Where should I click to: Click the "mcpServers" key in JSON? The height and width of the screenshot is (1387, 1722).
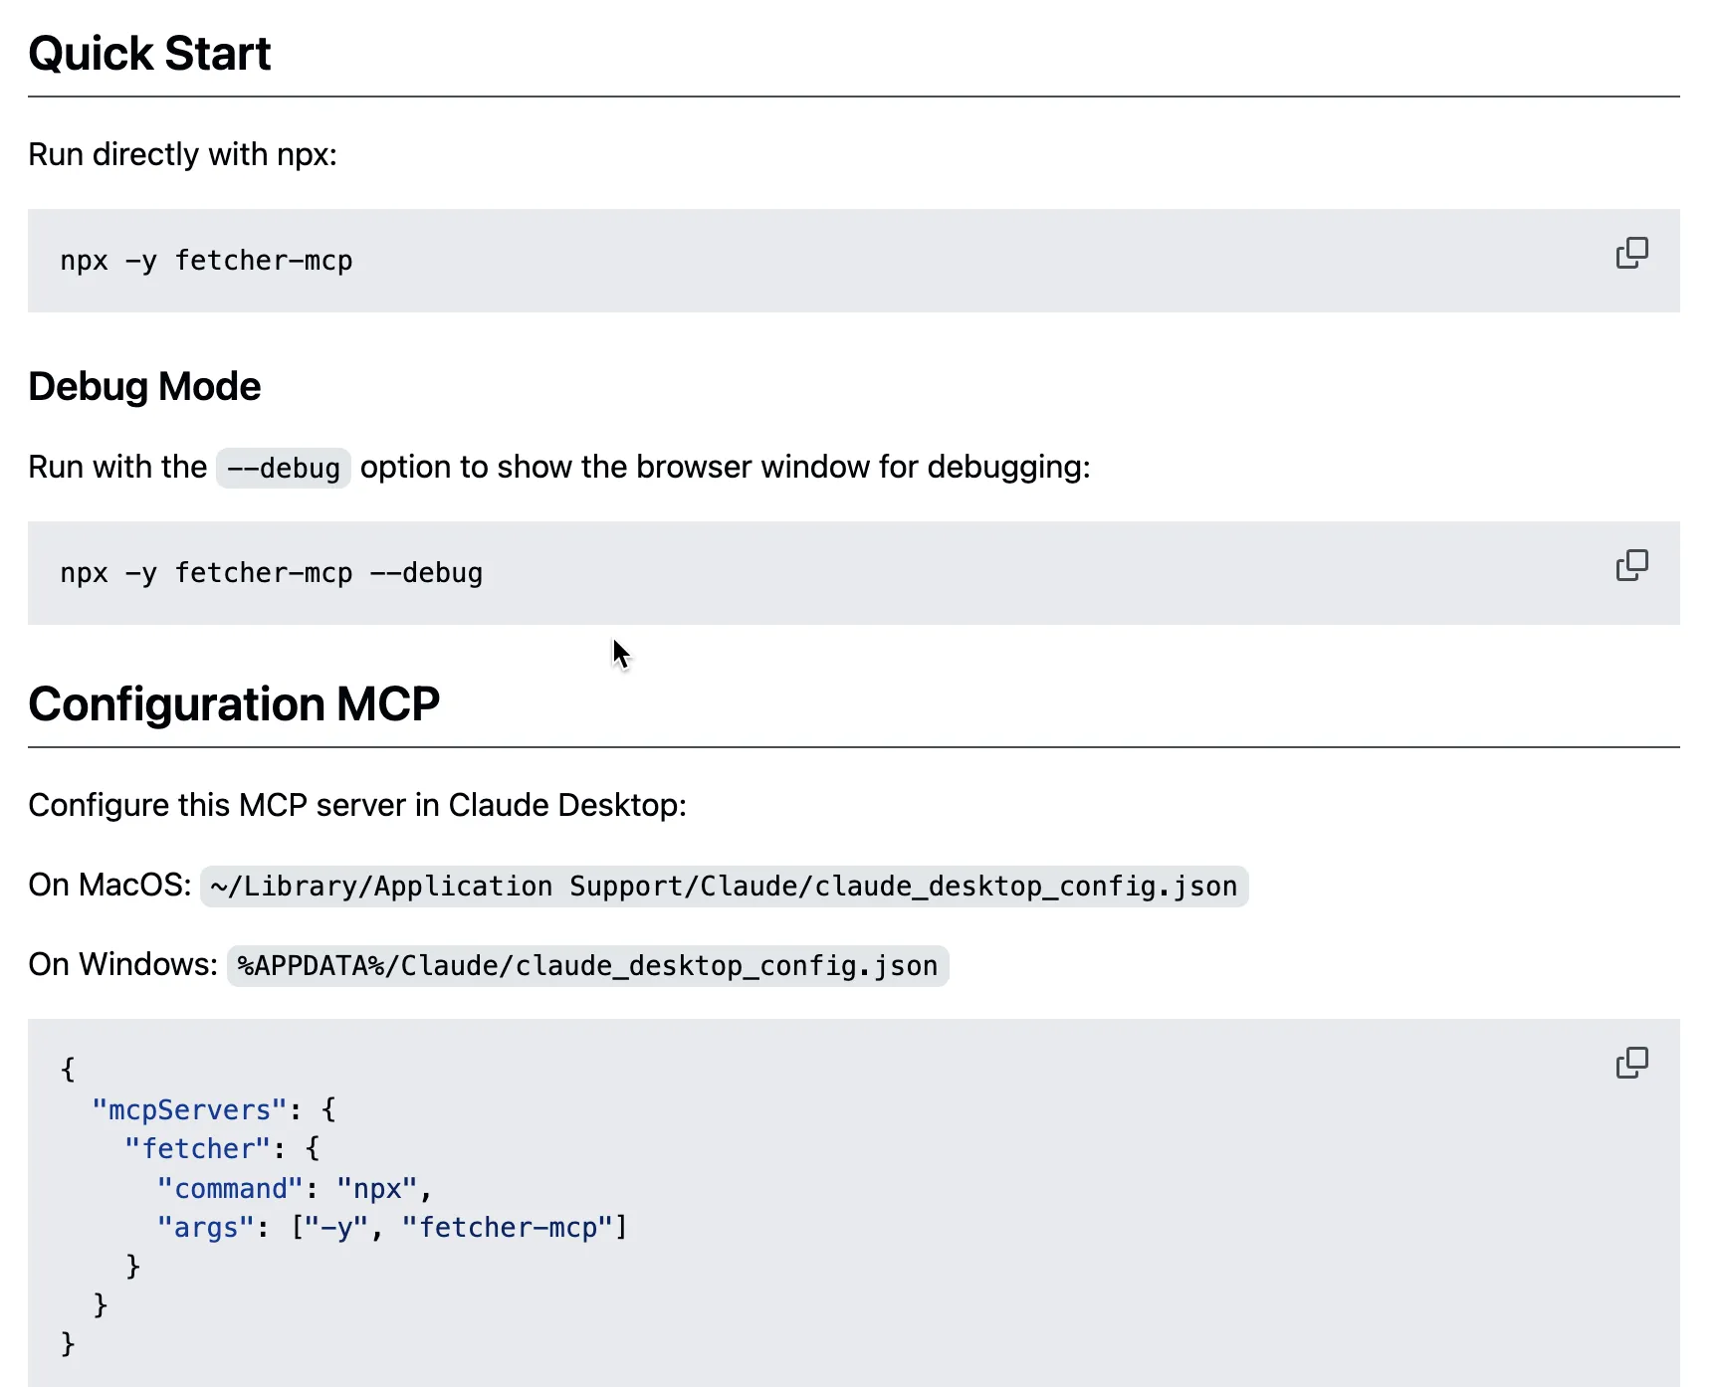pos(189,1110)
